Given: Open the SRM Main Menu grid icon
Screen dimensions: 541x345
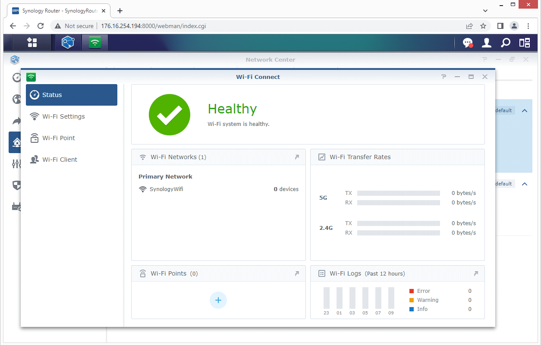Looking at the screenshot, I should (x=32, y=42).
